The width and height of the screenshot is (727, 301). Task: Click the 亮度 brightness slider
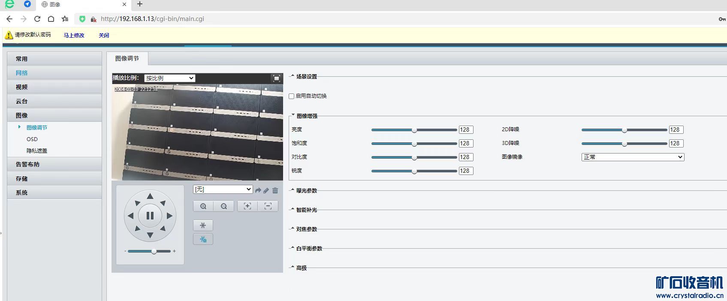coord(414,130)
